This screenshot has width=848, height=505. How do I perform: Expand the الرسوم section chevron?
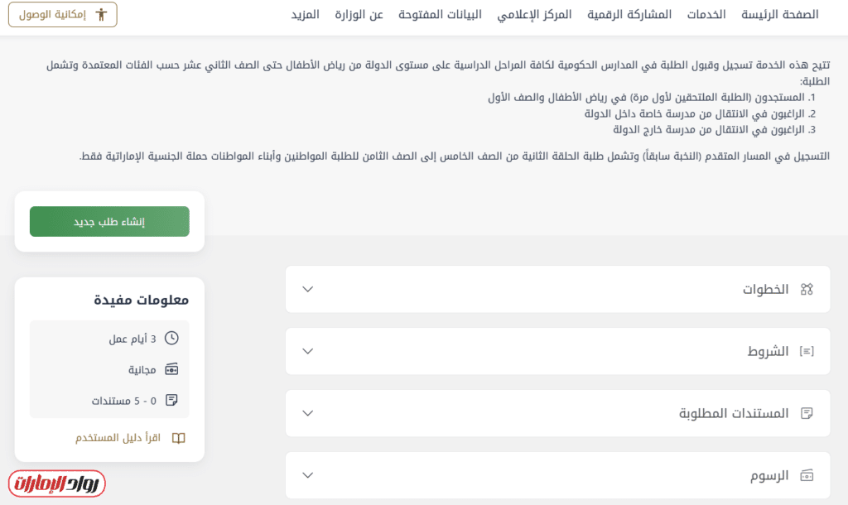tap(308, 475)
